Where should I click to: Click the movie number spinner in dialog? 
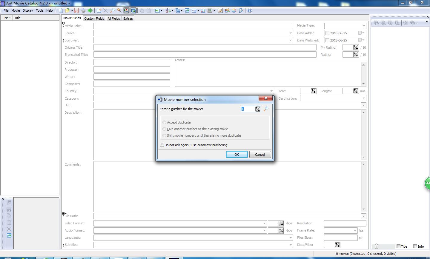(258, 109)
